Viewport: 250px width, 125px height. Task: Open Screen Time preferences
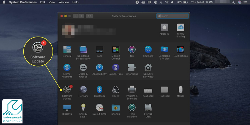(116, 69)
